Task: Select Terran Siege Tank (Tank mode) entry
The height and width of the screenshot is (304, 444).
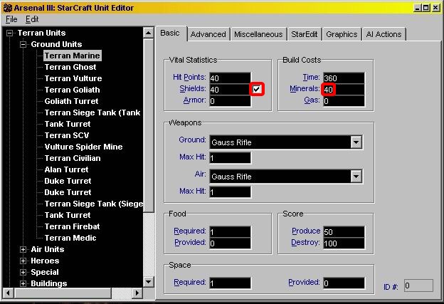Action: [x=92, y=112]
